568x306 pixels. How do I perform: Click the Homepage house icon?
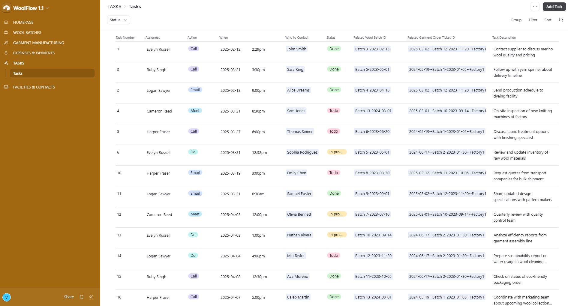(x=6, y=22)
